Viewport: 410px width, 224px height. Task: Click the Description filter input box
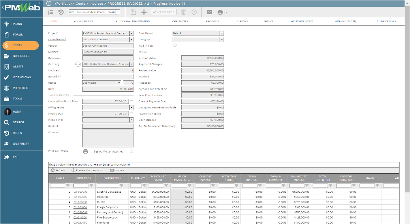[x=108, y=186]
